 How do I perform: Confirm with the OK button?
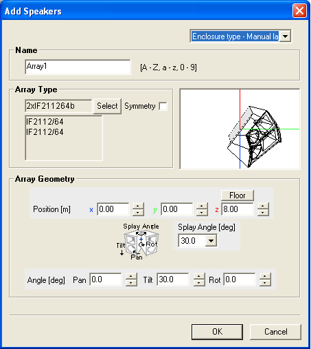pyautogui.click(x=217, y=332)
